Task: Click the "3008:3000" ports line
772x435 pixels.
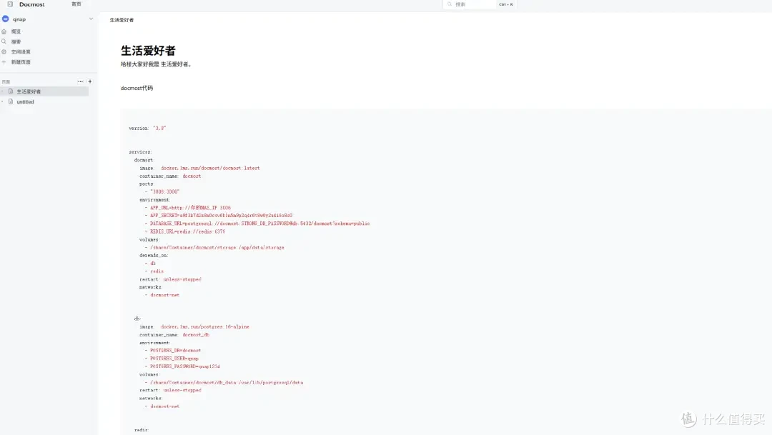Action: pos(162,192)
